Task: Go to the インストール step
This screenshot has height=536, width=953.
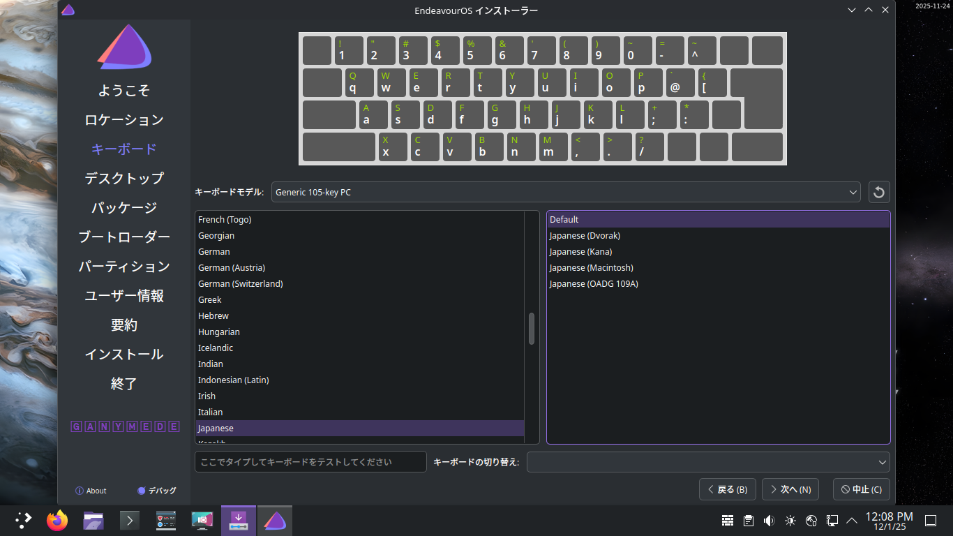Action: [124, 355]
